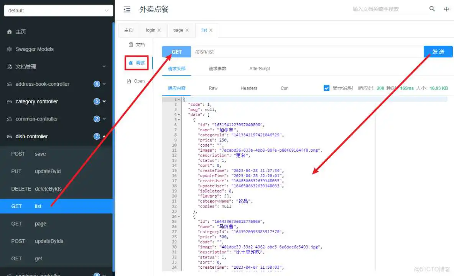454x276 pixels.
Task: Switch to the Curl response tab
Action: point(284,88)
